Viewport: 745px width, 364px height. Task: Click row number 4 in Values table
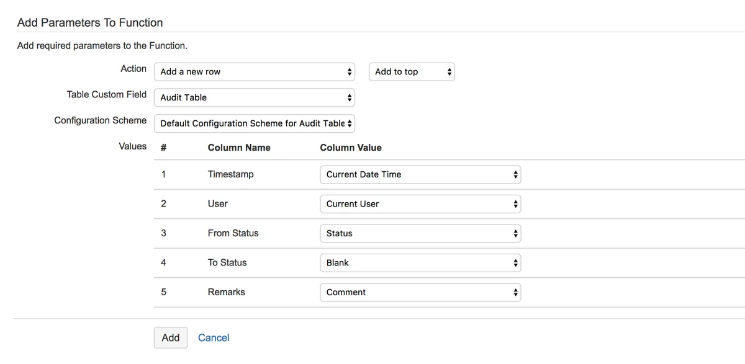coord(163,262)
